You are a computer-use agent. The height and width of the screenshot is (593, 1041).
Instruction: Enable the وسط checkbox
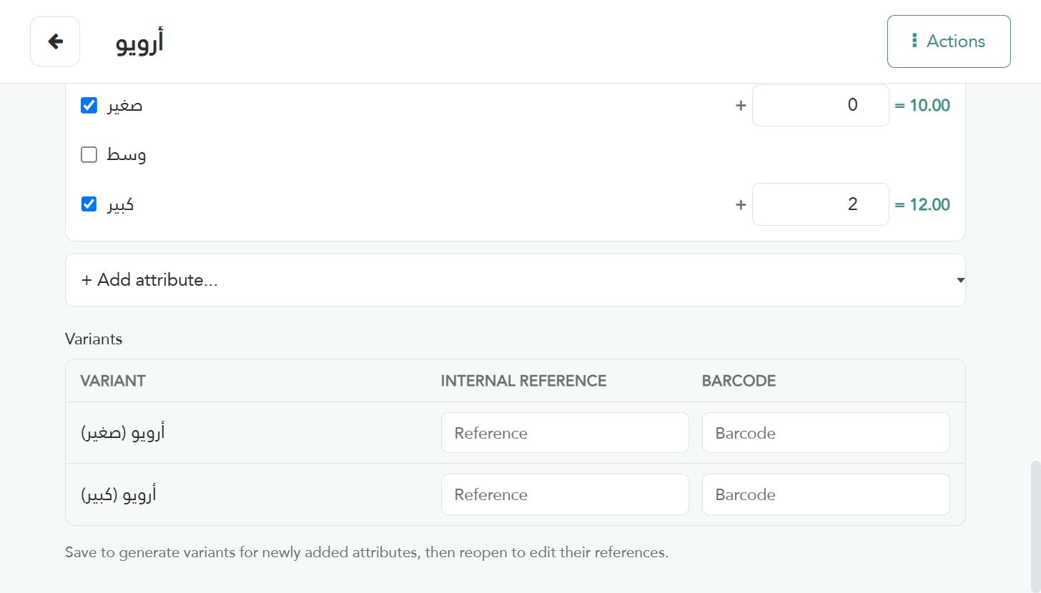tap(89, 154)
